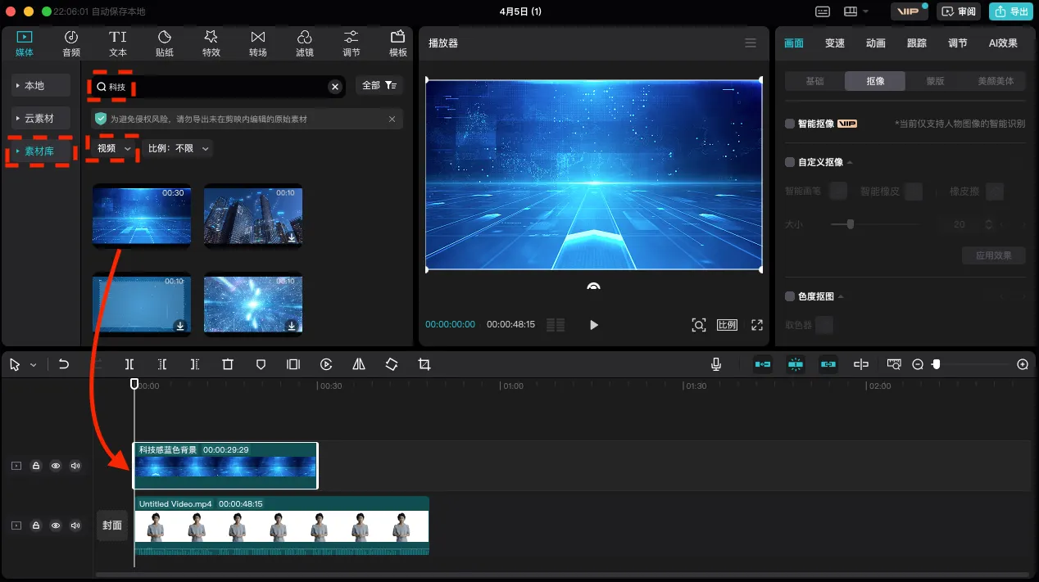Open the 转场 transitions panel
Image resolution: width=1039 pixels, height=582 pixels.
(x=258, y=43)
